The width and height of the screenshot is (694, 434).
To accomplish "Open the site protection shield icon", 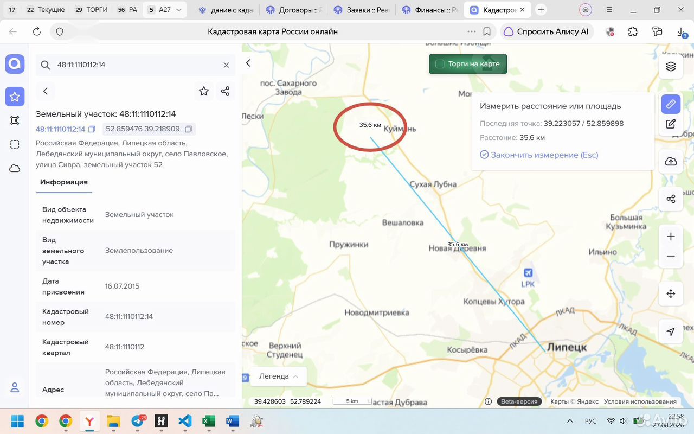I will coord(60,31).
